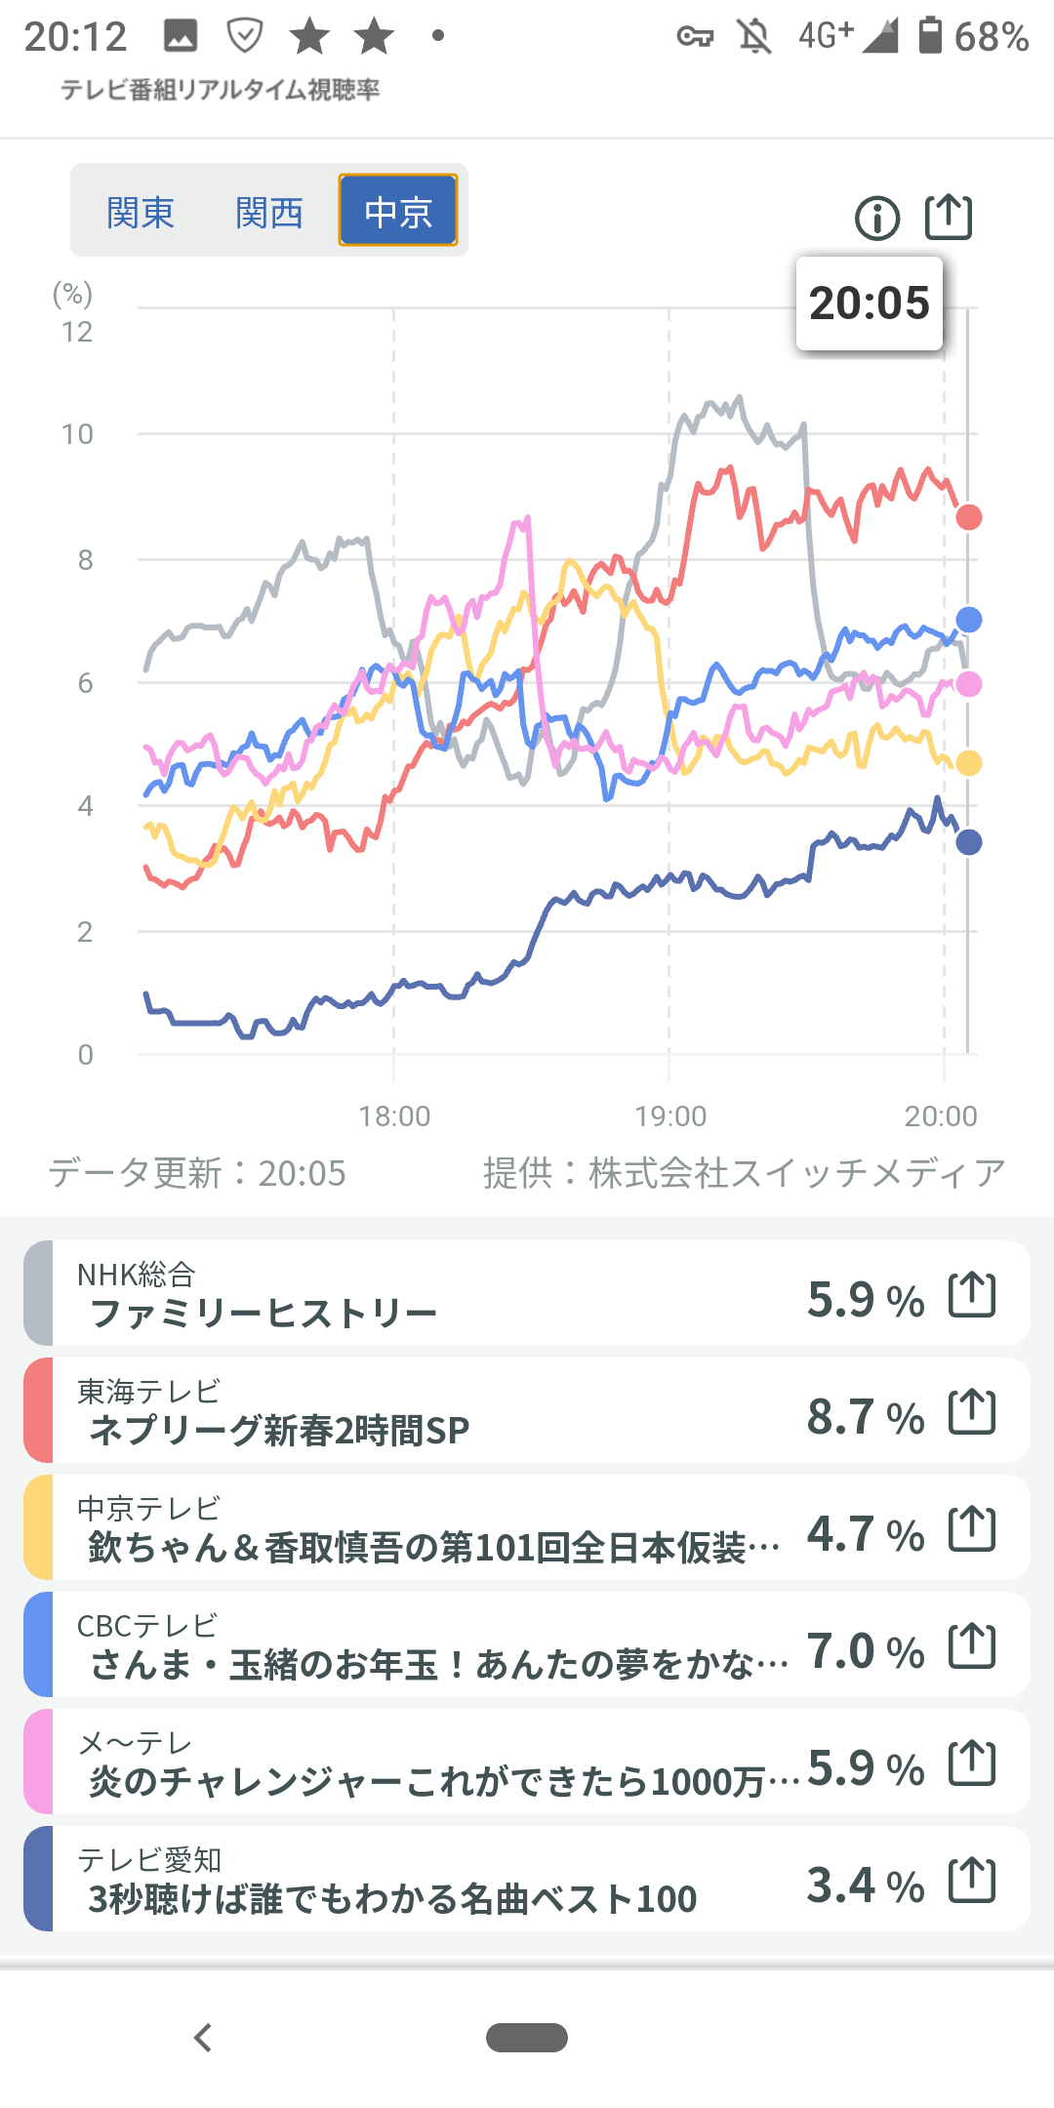Viewport: 1054px width, 2108px height.
Task: Share the CBCテレビ program rating
Action: point(972,1647)
